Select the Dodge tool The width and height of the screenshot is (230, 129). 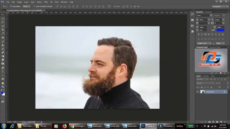tap(3, 64)
